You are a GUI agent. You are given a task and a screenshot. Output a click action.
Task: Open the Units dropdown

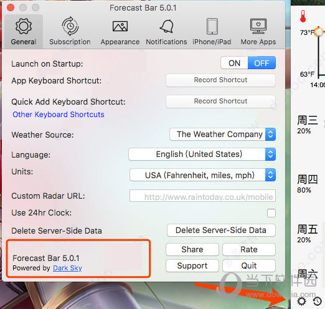tap(202, 175)
